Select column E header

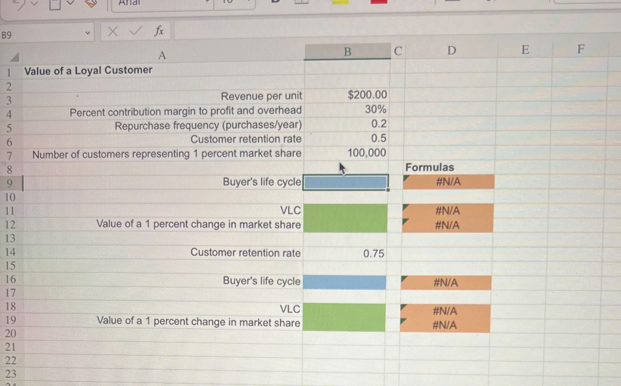pyautogui.click(x=525, y=50)
